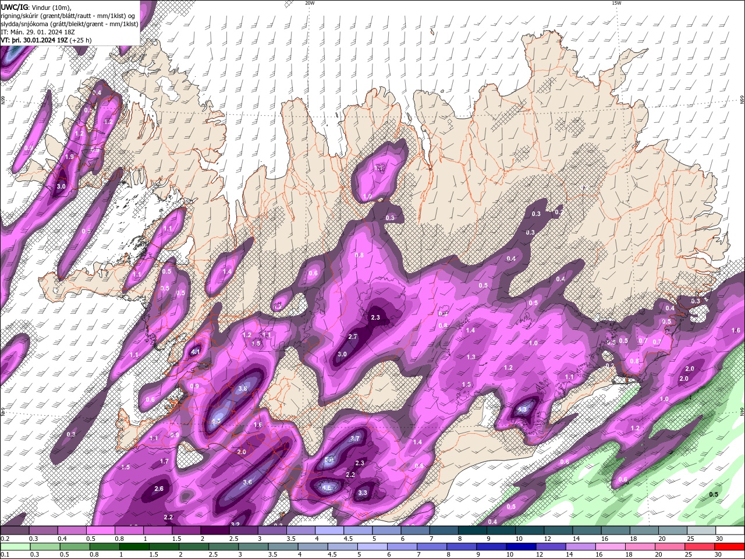Click the bold UWC/IG title label
Viewport: 745px width, 559px height.
(14, 6)
